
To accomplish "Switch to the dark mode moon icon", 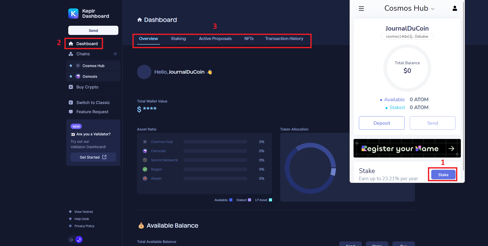I will [79, 240].
